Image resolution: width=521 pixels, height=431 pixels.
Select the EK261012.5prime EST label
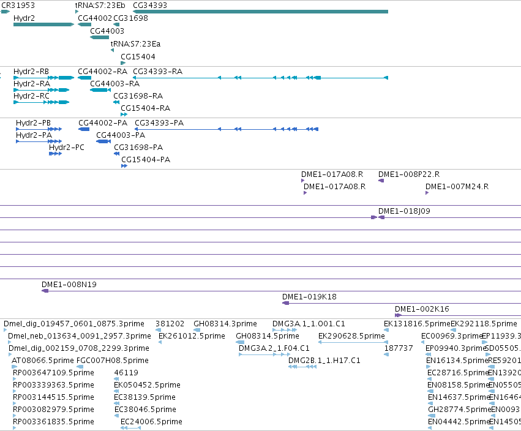(192, 336)
